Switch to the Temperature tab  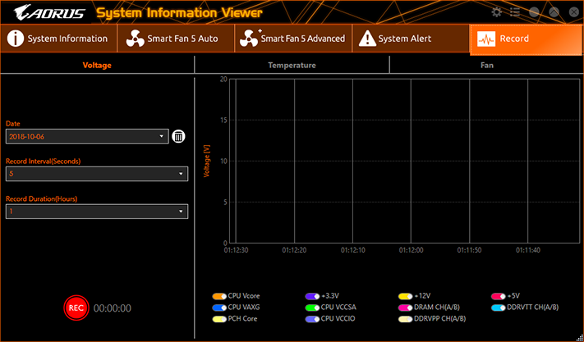pos(292,65)
